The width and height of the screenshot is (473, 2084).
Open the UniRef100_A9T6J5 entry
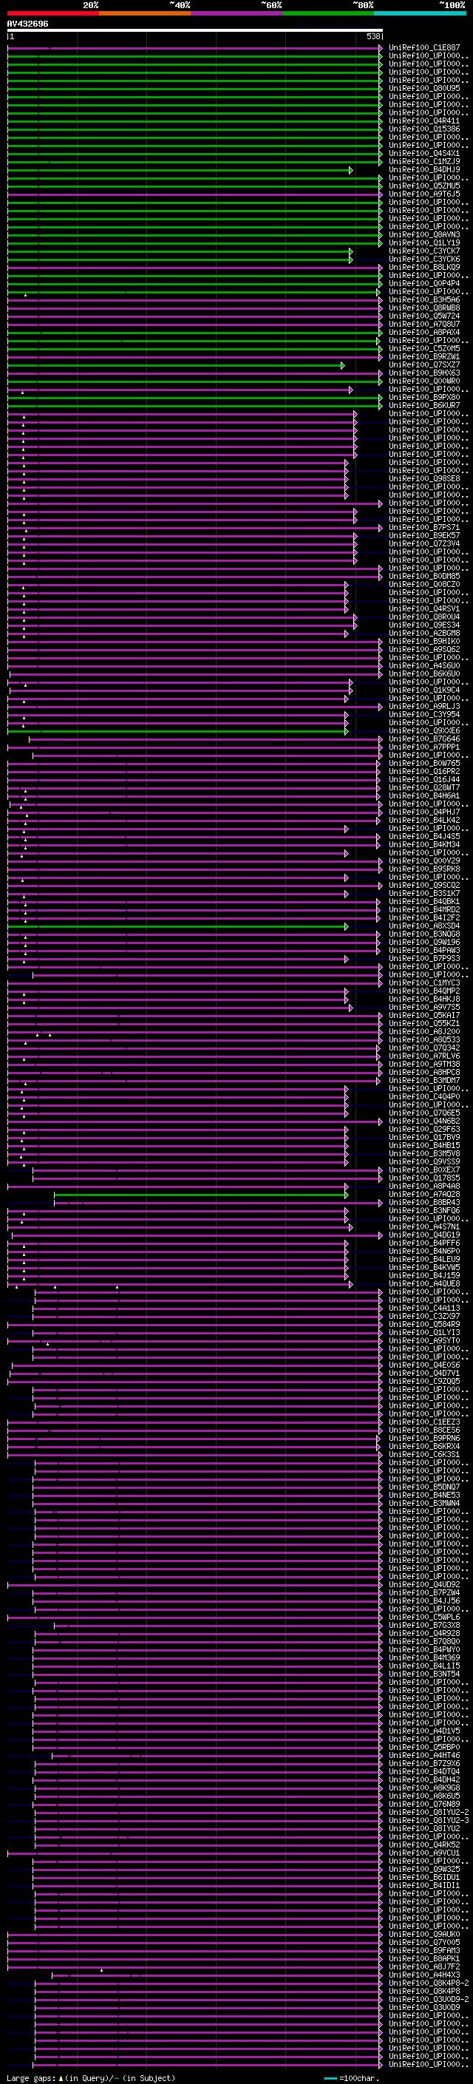pyautogui.click(x=424, y=194)
